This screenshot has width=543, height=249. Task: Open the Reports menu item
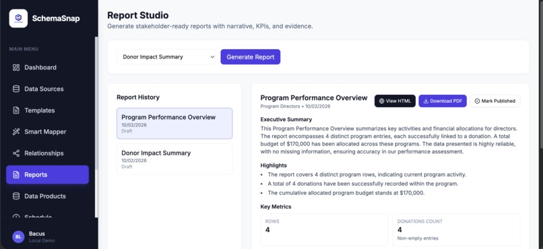coord(47,175)
